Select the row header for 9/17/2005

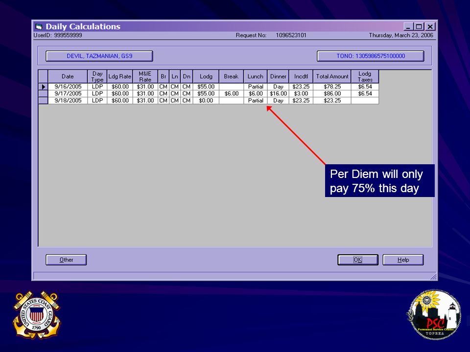tap(43, 94)
